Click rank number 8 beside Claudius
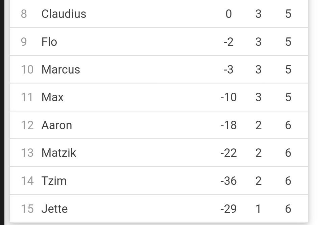Image resolution: width=319 pixels, height=225 pixels. pos(24,14)
